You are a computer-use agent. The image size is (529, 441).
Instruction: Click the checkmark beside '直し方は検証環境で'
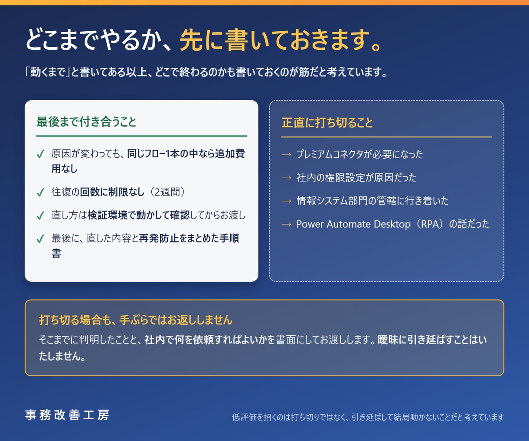pos(40,216)
